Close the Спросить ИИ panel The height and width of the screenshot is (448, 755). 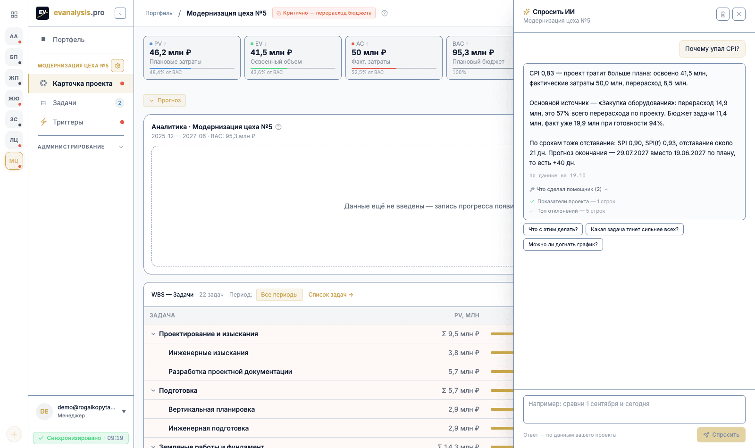739,14
